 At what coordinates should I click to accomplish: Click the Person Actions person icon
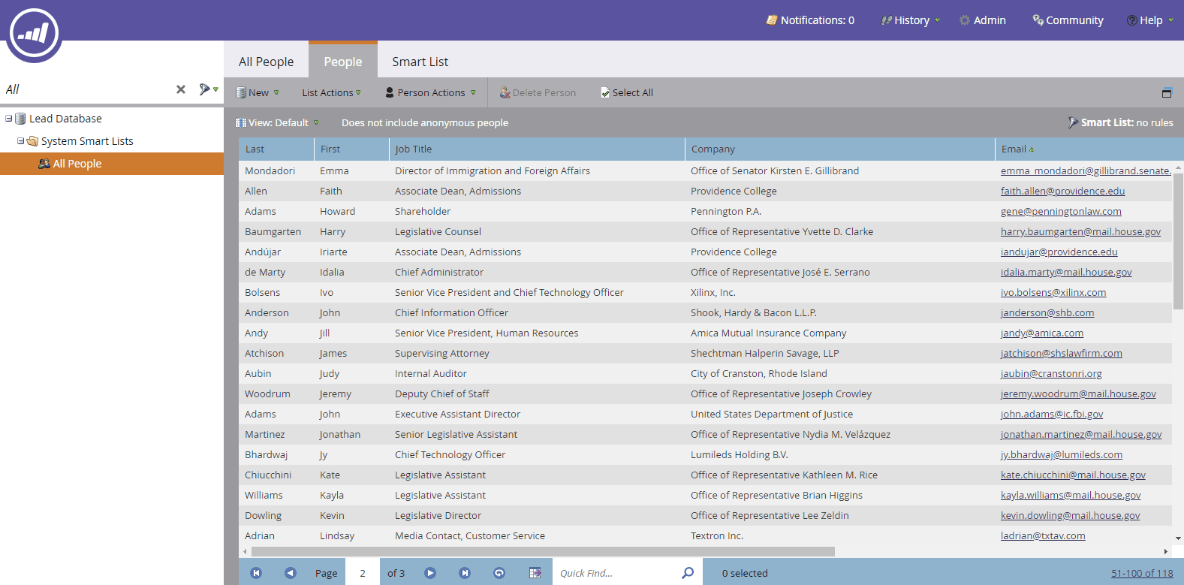pyautogui.click(x=390, y=92)
